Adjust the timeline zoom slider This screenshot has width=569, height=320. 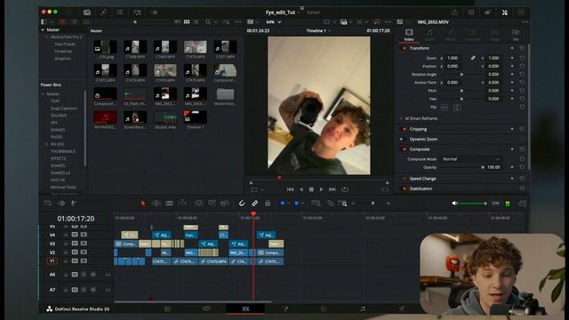(373, 204)
